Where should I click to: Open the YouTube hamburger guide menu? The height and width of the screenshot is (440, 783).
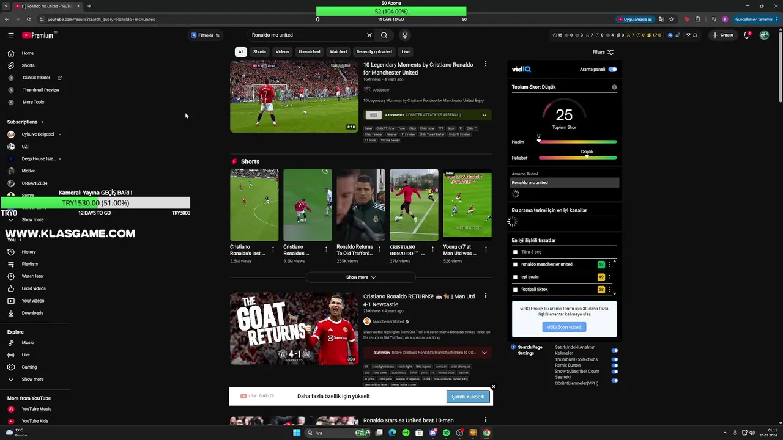tap(10, 35)
